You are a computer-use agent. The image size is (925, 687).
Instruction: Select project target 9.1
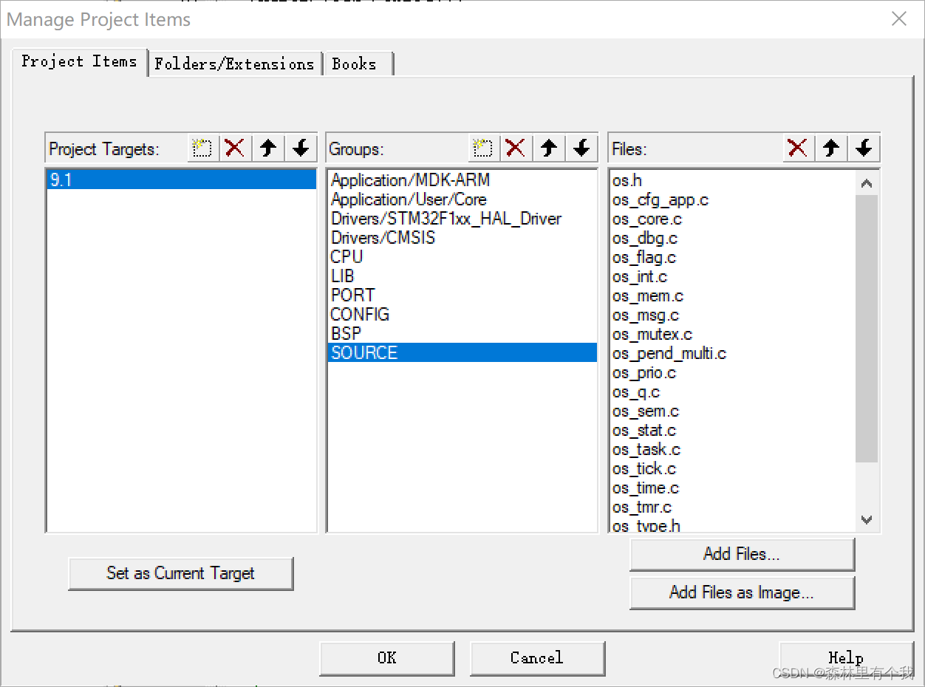(181, 180)
